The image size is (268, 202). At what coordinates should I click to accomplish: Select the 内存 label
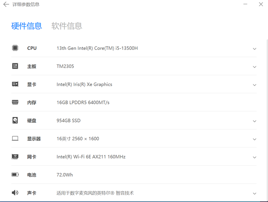(x=32, y=103)
